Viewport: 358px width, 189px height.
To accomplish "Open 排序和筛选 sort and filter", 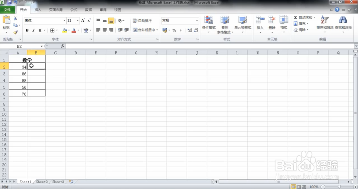I will tap(325, 24).
